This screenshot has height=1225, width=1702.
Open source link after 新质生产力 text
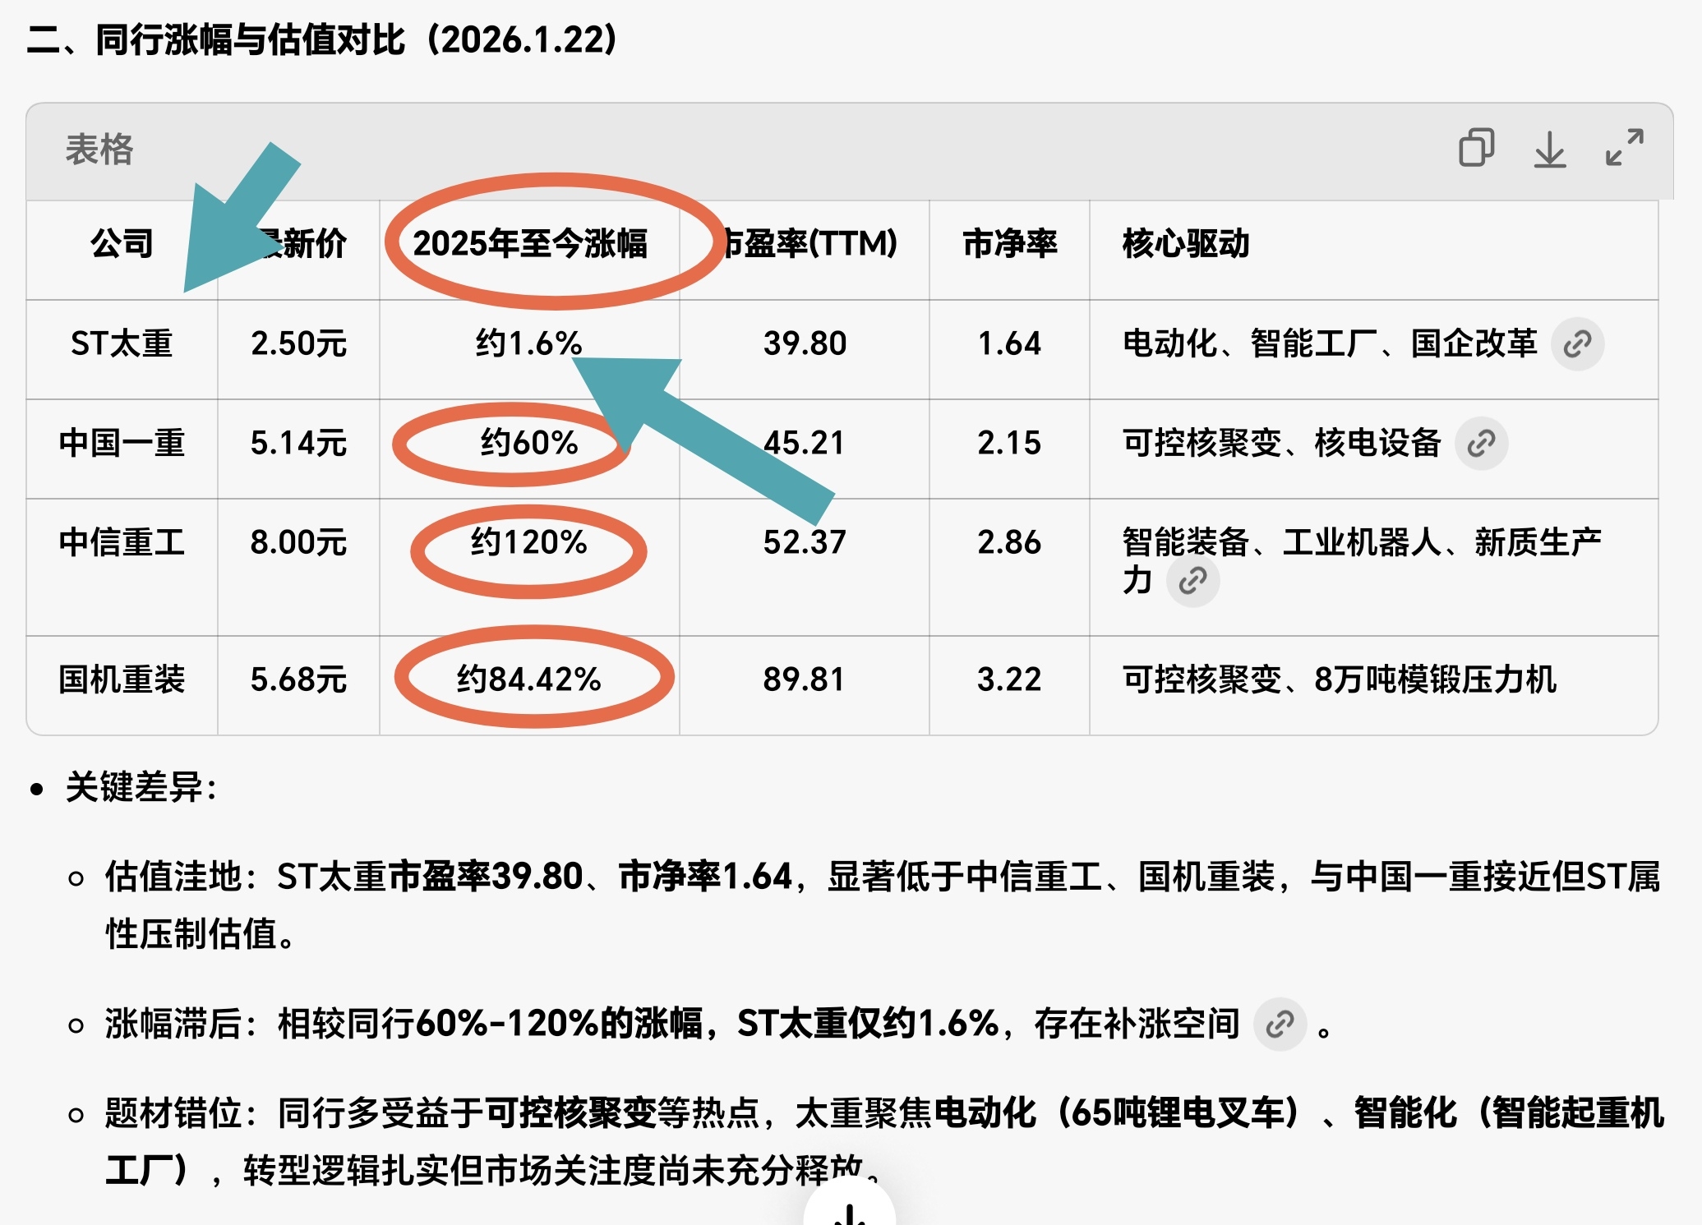(1192, 582)
